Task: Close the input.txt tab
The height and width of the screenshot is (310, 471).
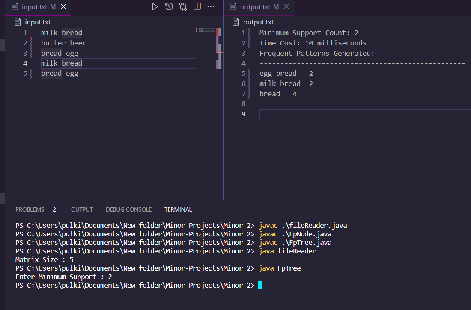Action: coord(64,6)
